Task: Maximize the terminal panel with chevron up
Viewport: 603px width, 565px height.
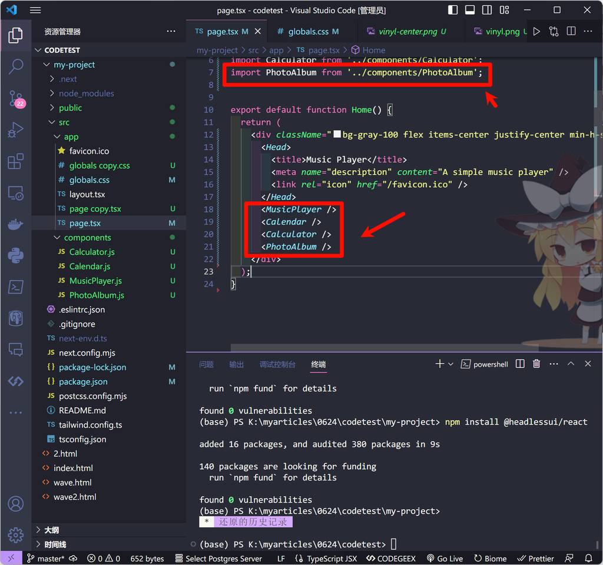Action: (x=571, y=364)
